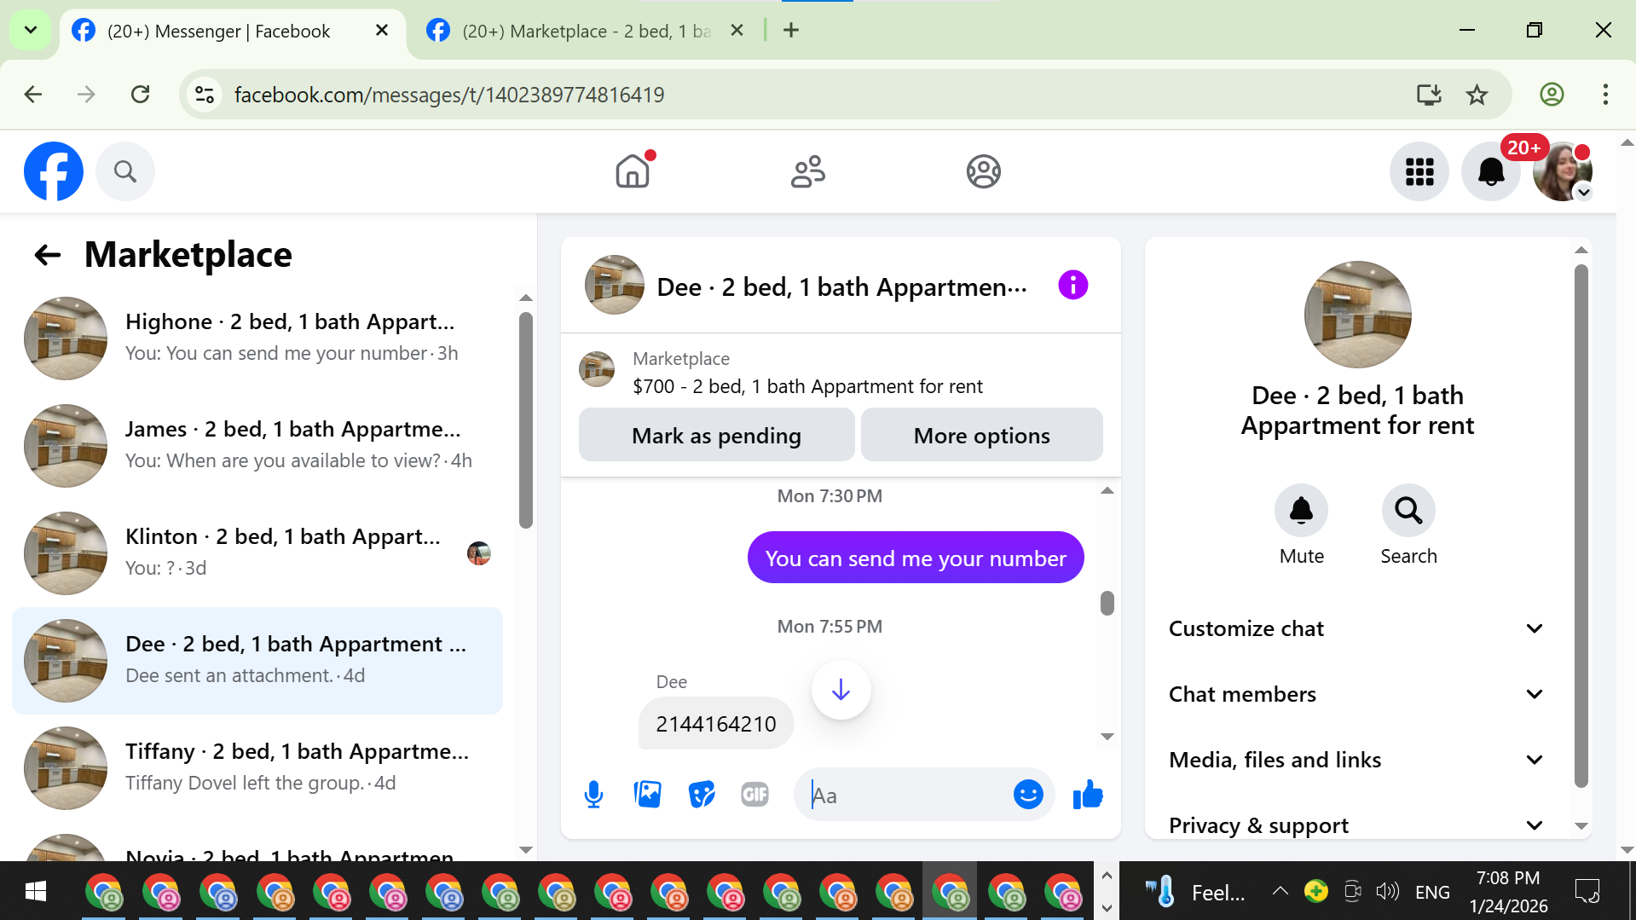This screenshot has width=1636, height=920.
Task: Open the apartment thumbnail in info panel
Action: (x=1357, y=315)
